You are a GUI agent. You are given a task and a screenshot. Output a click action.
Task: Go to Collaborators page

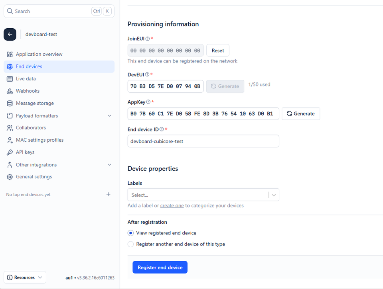pyautogui.click(x=59, y=128)
